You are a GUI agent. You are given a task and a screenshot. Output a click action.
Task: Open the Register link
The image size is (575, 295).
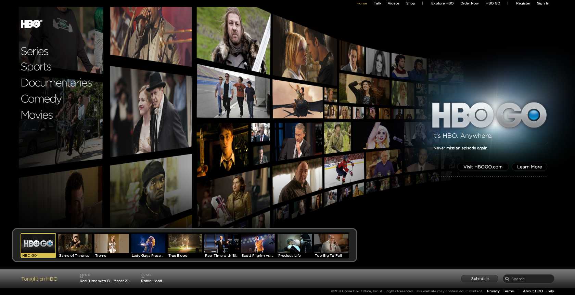(523, 3)
